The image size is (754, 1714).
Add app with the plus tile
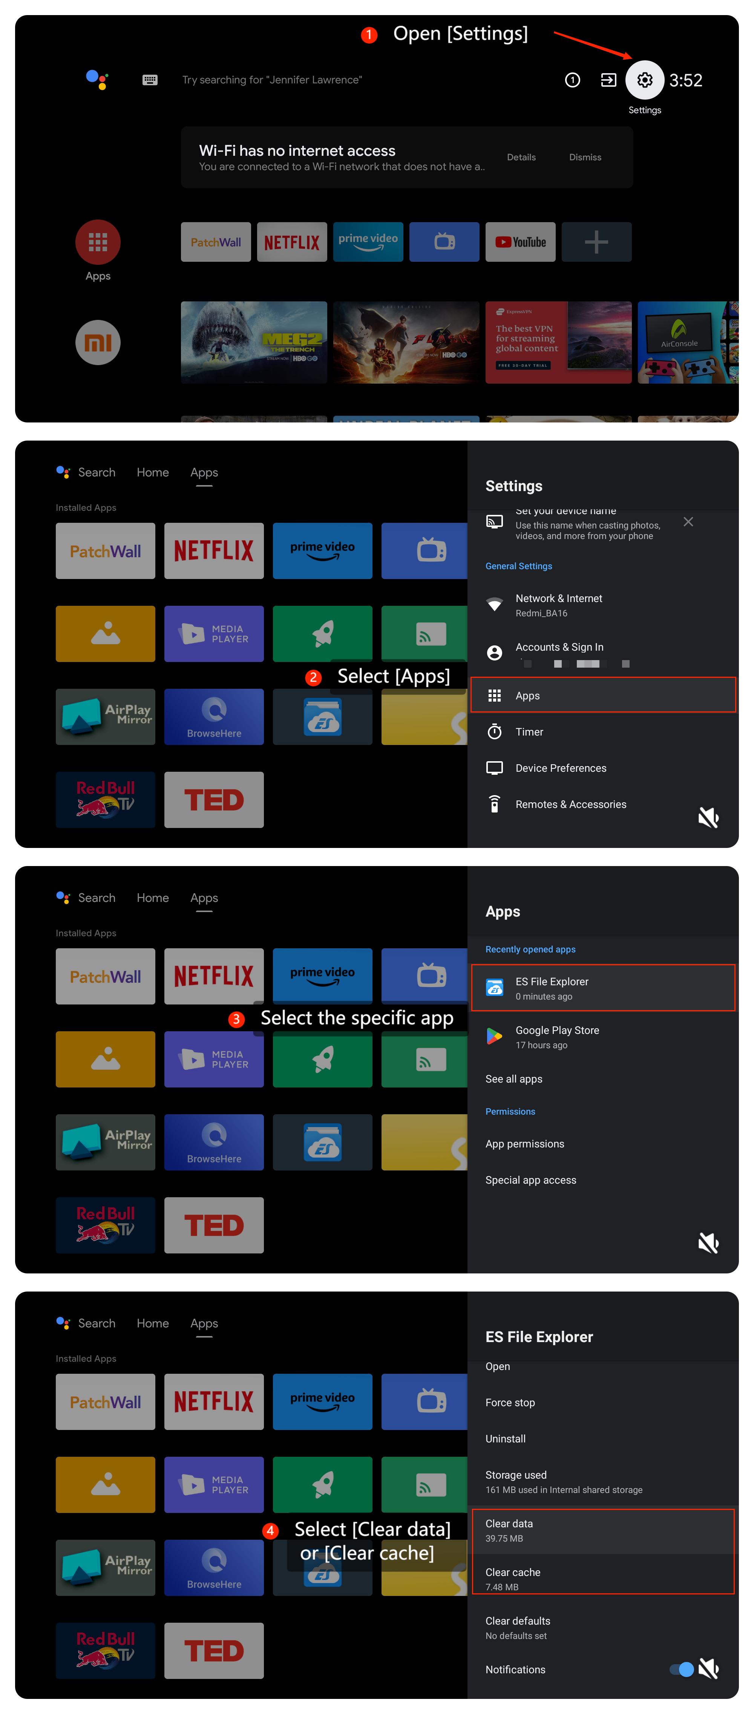coord(596,242)
